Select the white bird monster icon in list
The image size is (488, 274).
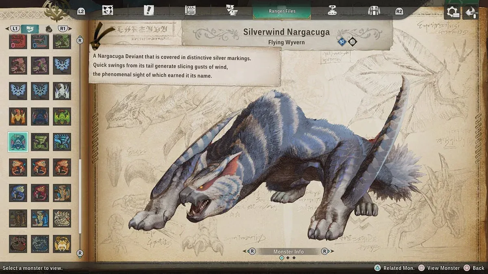pos(62,91)
